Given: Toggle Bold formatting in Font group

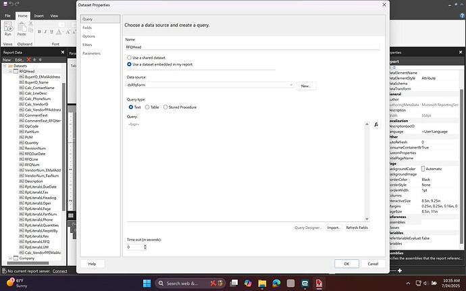Looking at the screenshot, I should coord(39,32).
